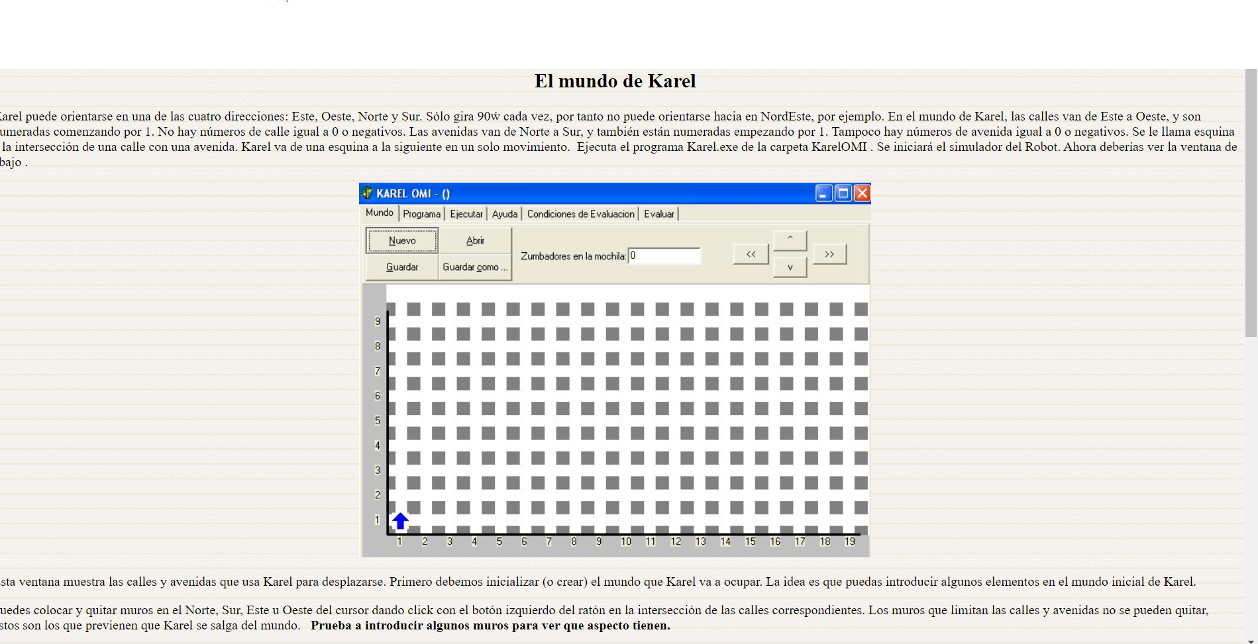Switch to the Condiciones de Evaluacion tab
Screen dimensions: 1258x644
580,214
